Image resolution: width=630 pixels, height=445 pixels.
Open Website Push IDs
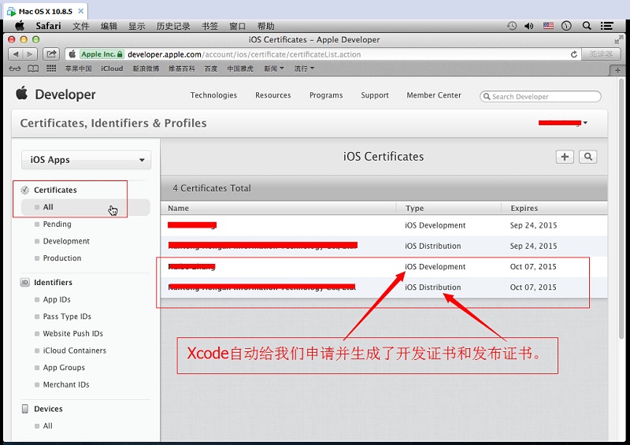click(73, 334)
